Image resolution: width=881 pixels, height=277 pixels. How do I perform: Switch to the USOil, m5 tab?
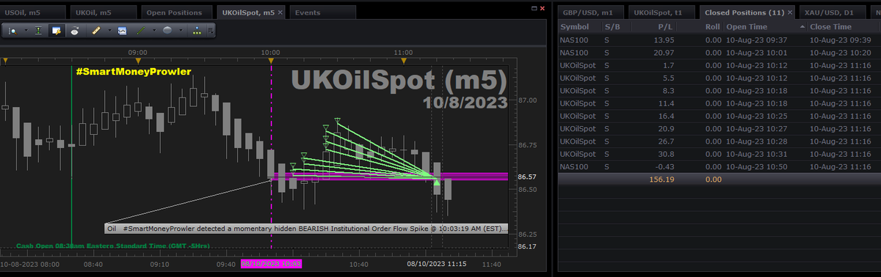point(34,12)
